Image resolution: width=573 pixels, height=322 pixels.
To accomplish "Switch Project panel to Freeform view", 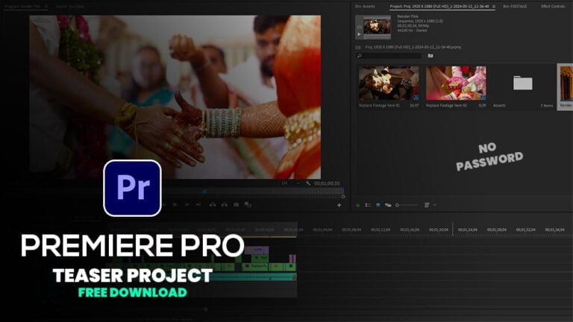I will point(388,204).
